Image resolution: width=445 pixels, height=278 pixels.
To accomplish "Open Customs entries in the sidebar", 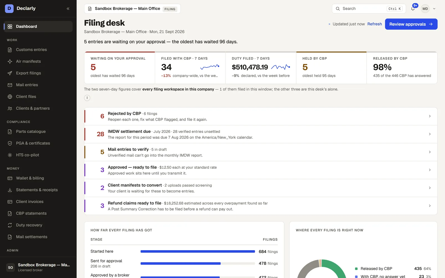I will pyautogui.click(x=38, y=50).
